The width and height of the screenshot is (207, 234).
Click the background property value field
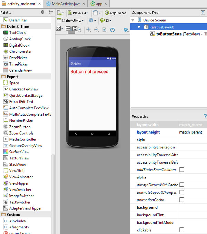coord(193,207)
